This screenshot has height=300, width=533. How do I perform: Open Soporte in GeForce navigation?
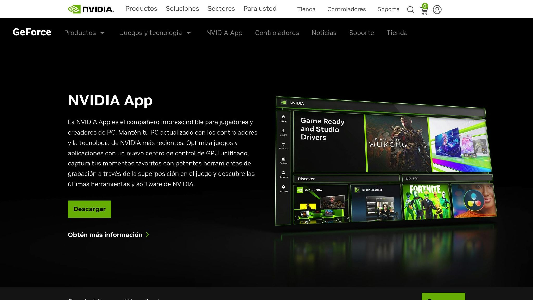pos(361,33)
